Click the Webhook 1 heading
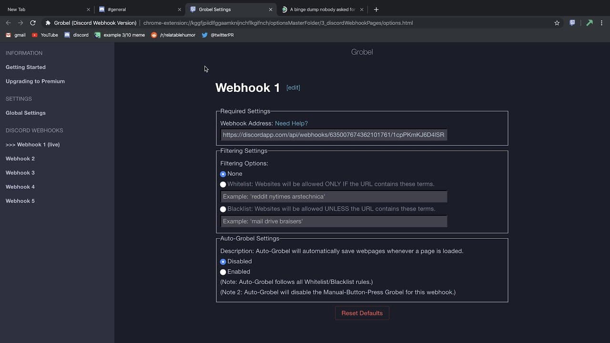Screen dimensions: 610x343 point(247,88)
